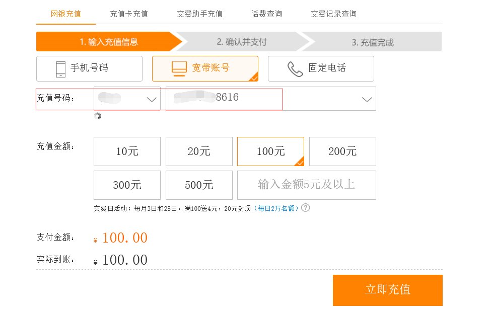Click the orange checkmark on 宽带账号
Screen dimensions: 489x311
(x=254, y=78)
